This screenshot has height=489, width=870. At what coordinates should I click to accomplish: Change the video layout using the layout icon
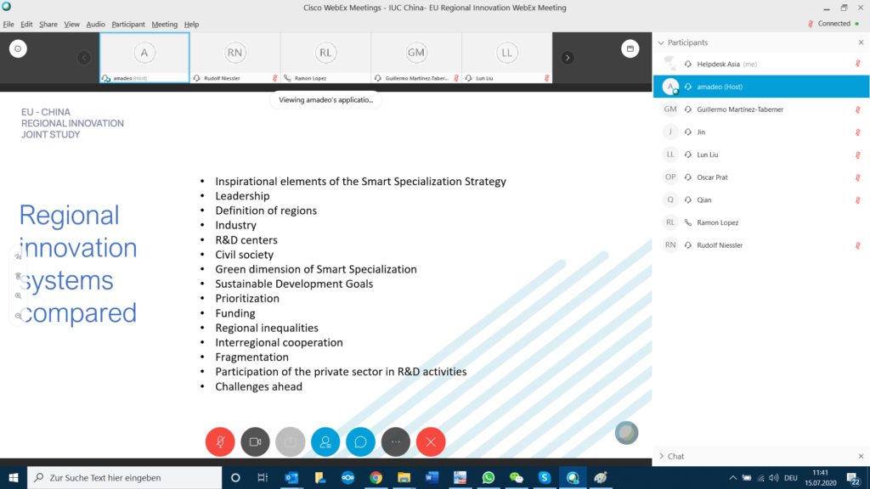point(630,49)
